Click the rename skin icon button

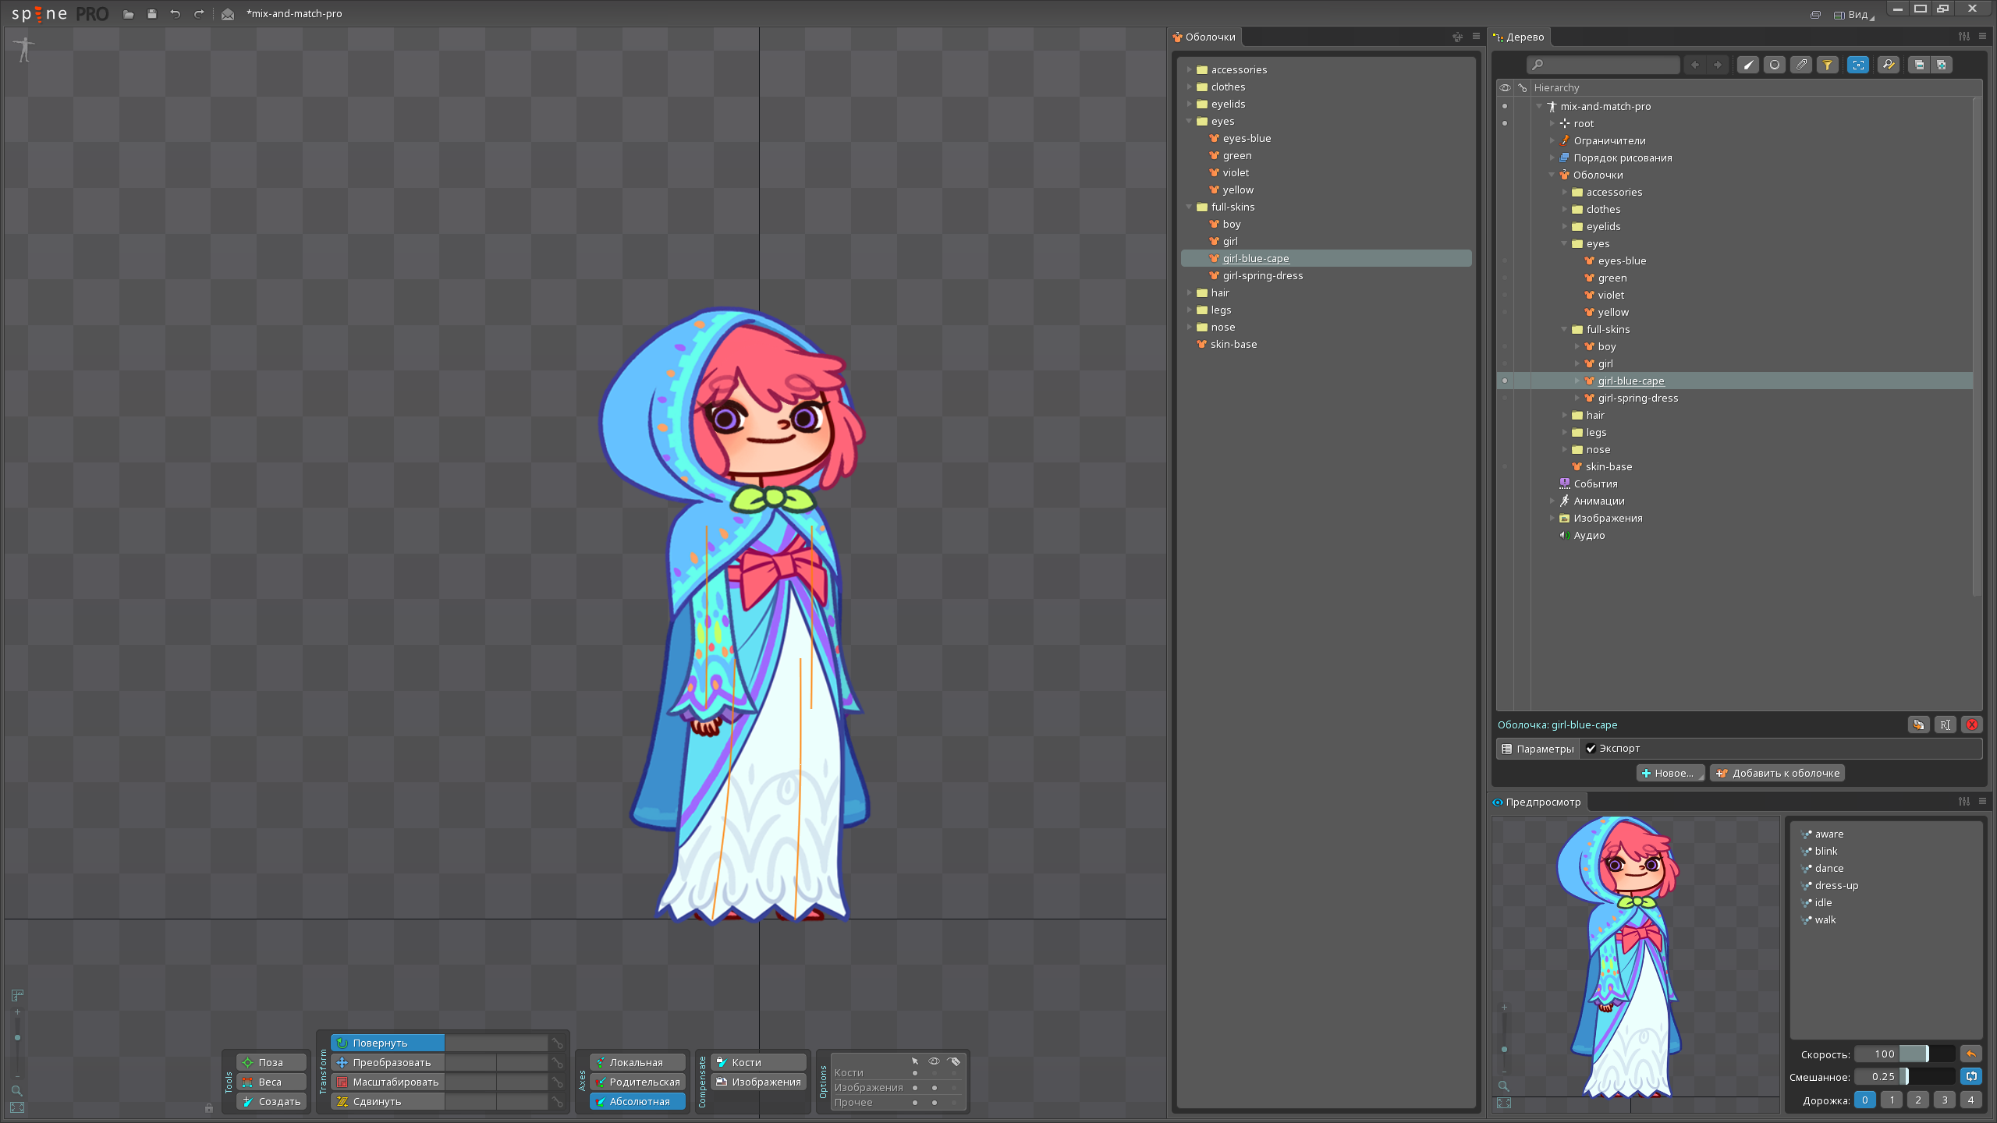click(1945, 724)
